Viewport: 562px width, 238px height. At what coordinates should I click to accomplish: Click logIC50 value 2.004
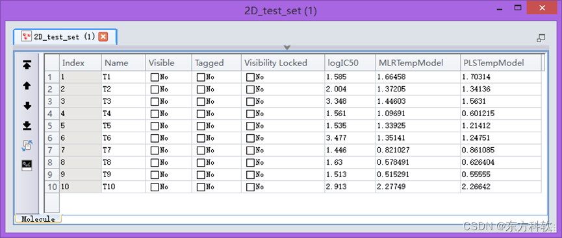(350, 89)
